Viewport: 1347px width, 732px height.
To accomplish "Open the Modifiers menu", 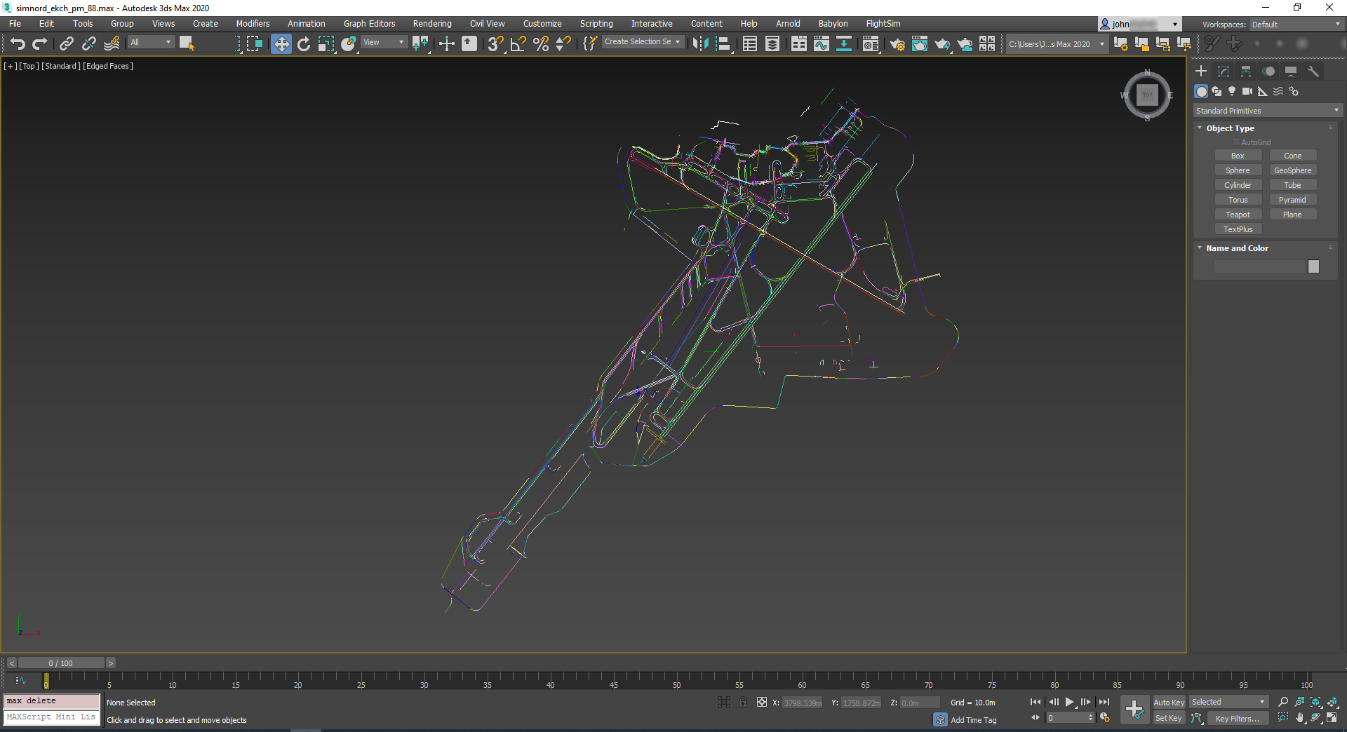I will [x=253, y=24].
